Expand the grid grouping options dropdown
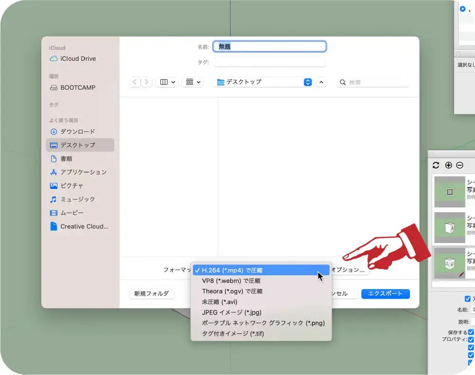Screen dimensions: 475x375 pos(194,82)
